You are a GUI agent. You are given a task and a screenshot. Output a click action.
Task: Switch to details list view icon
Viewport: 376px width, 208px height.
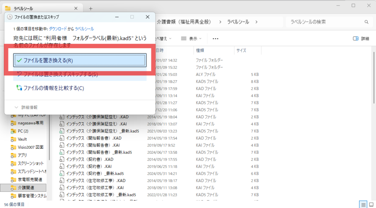coord(363,204)
